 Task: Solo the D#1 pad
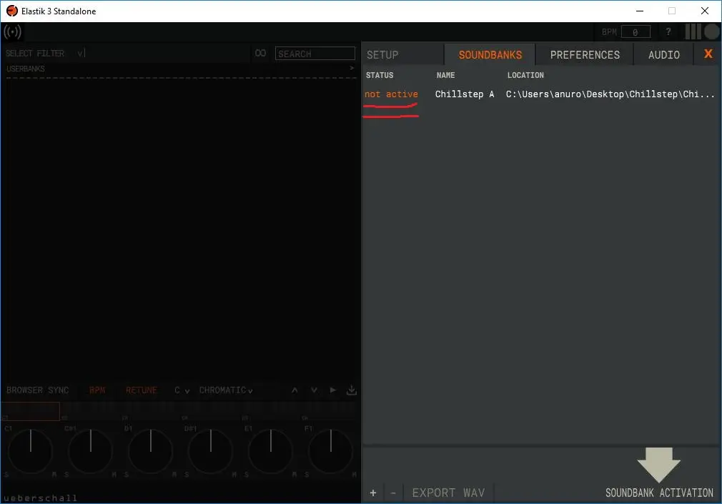(187, 475)
